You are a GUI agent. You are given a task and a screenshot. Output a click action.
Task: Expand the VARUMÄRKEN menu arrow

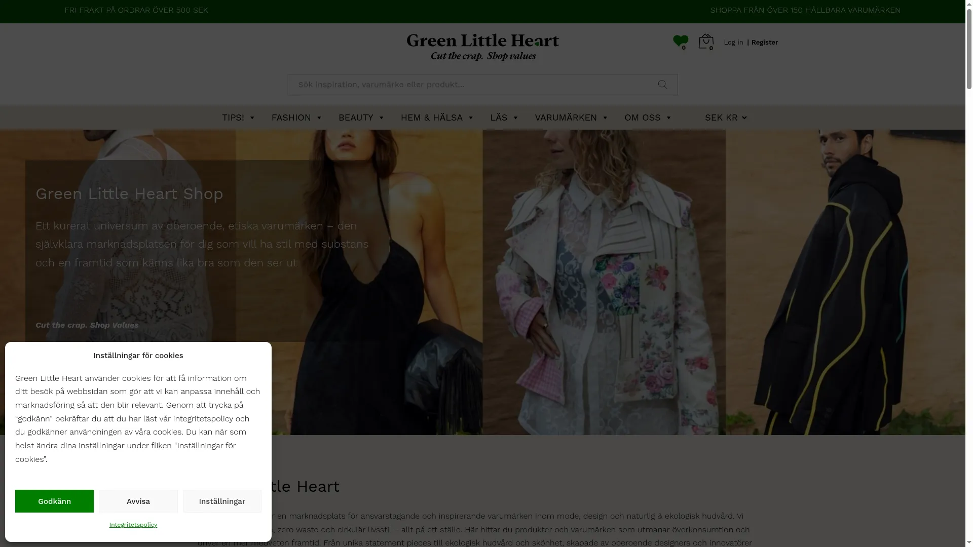coord(605,118)
